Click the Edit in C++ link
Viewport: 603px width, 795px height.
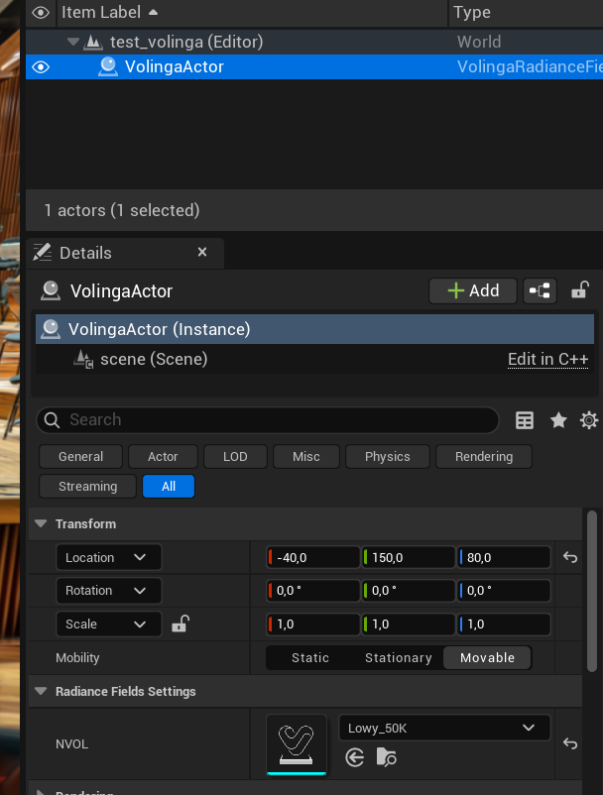[547, 359]
